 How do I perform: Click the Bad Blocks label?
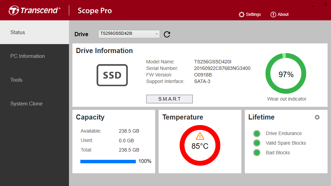(x=278, y=153)
